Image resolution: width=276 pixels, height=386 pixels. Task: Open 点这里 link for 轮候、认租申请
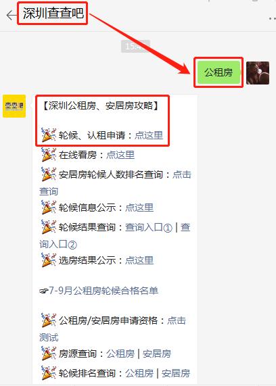(x=149, y=135)
